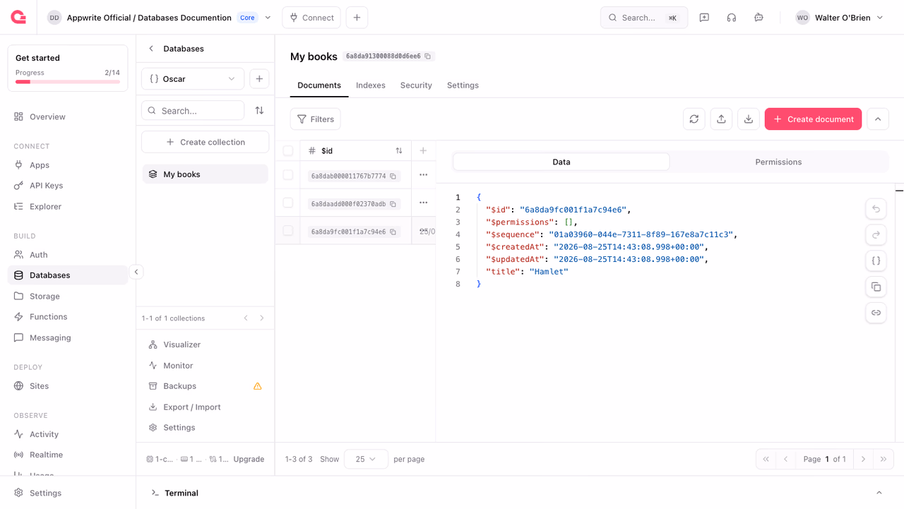Sort the collections list

(x=259, y=111)
